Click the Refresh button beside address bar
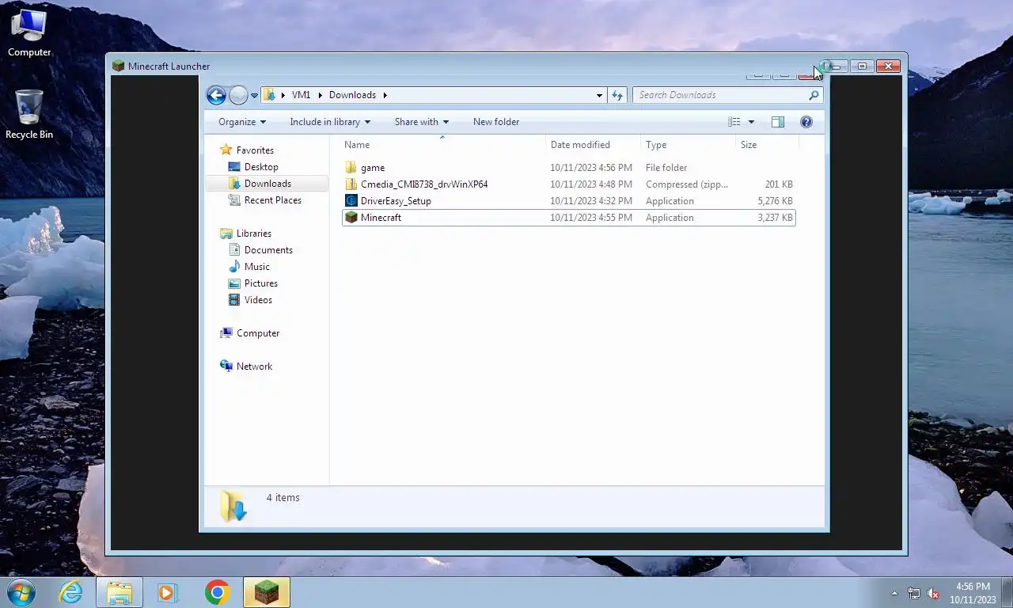This screenshot has width=1013, height=608. coord(617,95)
